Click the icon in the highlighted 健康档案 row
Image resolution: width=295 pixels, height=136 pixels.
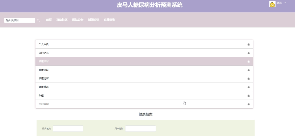(x=248, y=61)
